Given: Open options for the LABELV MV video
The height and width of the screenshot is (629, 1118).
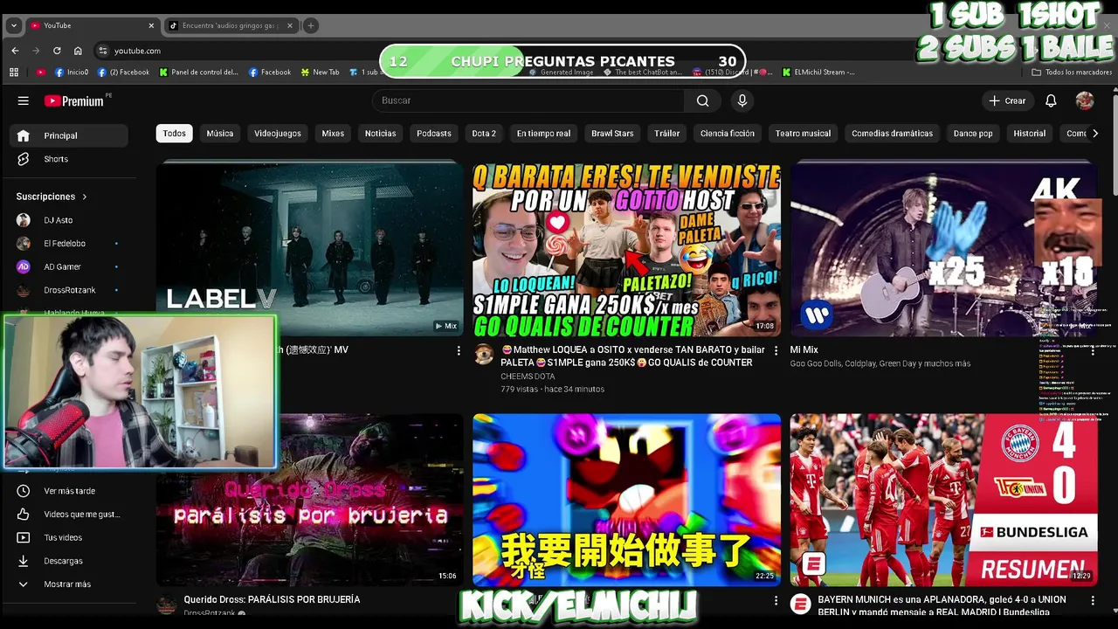Looking at the screenshot, I should coord(459,350).
